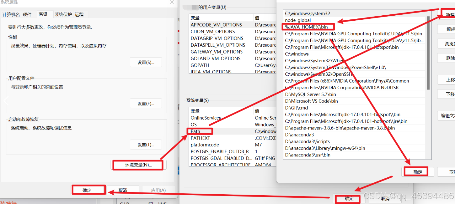Click the path list vertical scrollbar
This screenshot has width=455, height=204.
[428, 53]
